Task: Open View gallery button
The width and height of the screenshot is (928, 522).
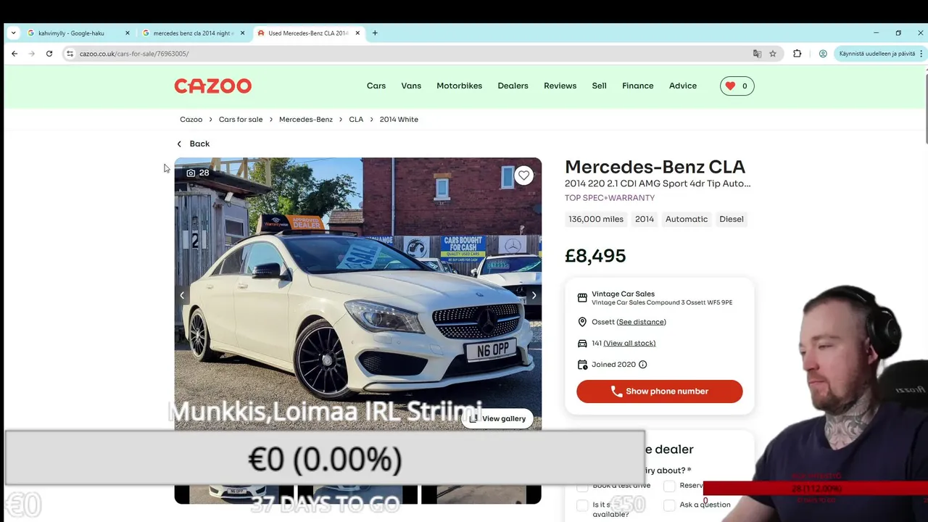Action: (497, 418)
